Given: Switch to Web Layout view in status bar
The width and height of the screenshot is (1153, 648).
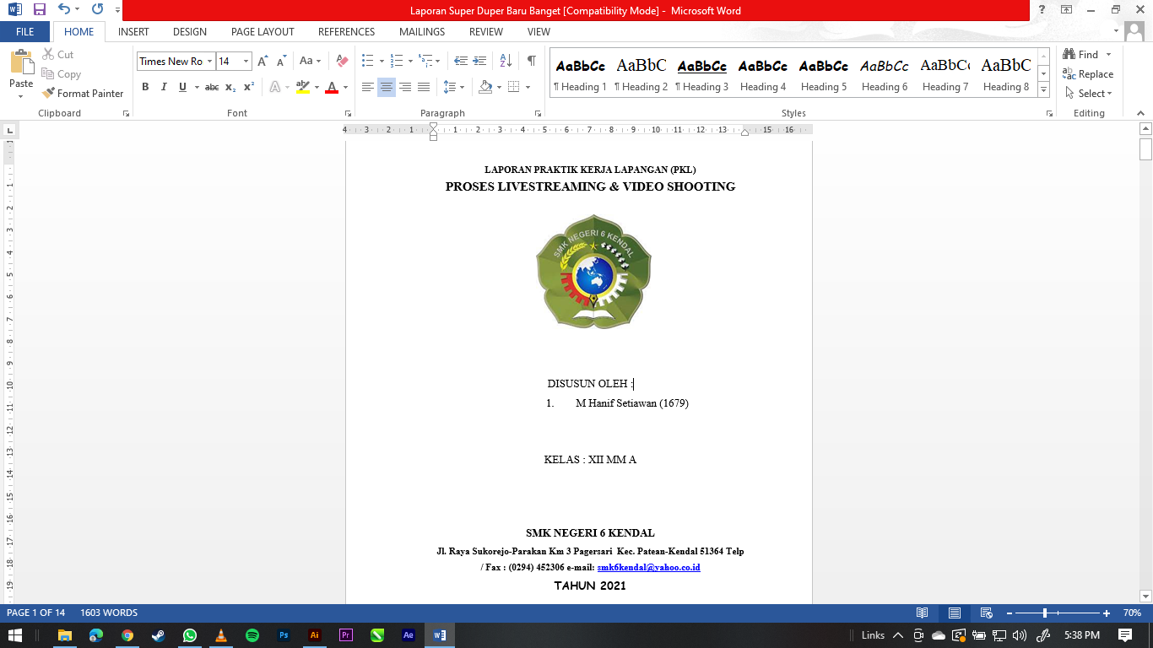Looking at the screenshot, I should click(985, 613).
